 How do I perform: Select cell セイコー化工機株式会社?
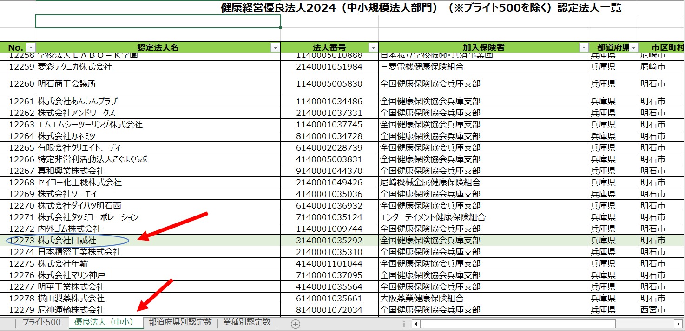click(x=158, y=183)
